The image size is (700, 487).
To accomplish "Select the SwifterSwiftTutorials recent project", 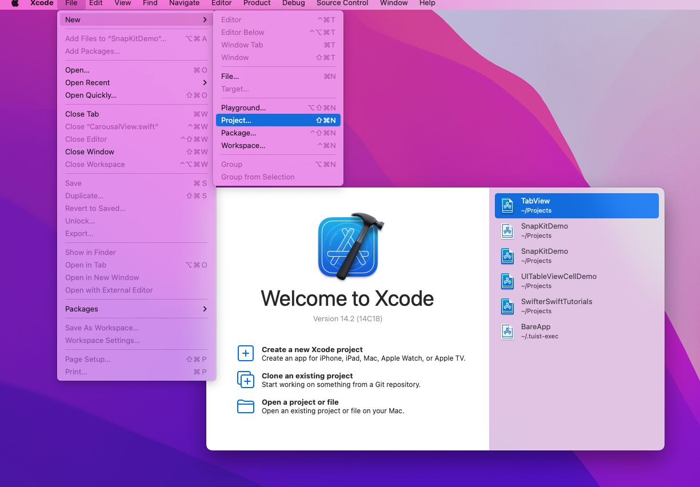I will coord(577,306).
